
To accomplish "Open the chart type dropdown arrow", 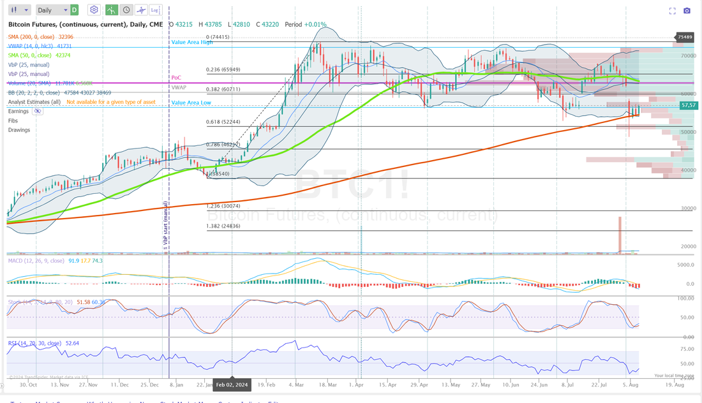I will [x=26, y=10].
